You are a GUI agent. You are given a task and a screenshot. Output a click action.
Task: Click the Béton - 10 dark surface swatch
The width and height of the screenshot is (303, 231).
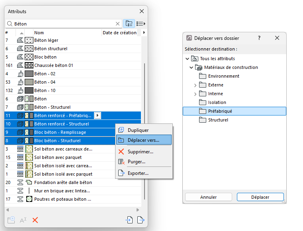click(29, 90)
